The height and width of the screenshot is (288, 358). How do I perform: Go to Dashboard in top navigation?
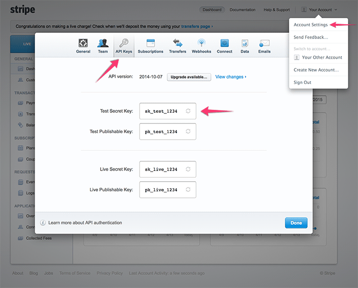tap(212, 10)
